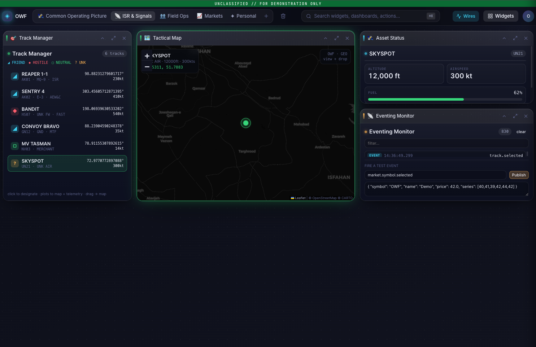Click the ⌘K shortcut badge in search
The height and width of the screenshot is (347, 536).
(431, 16)
